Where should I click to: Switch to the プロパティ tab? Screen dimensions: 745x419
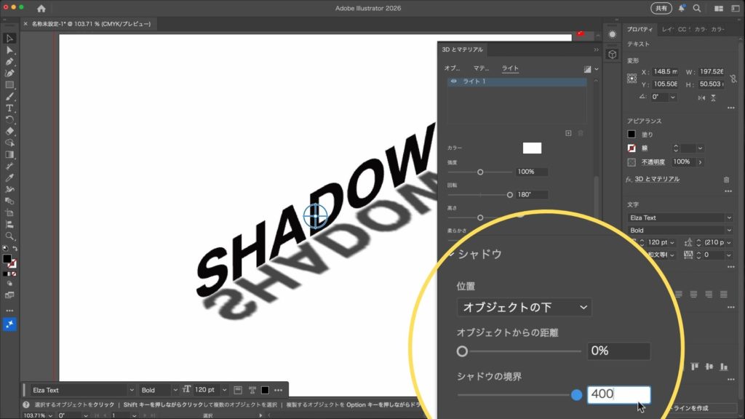pyautogui.click(x=640, y=30)
